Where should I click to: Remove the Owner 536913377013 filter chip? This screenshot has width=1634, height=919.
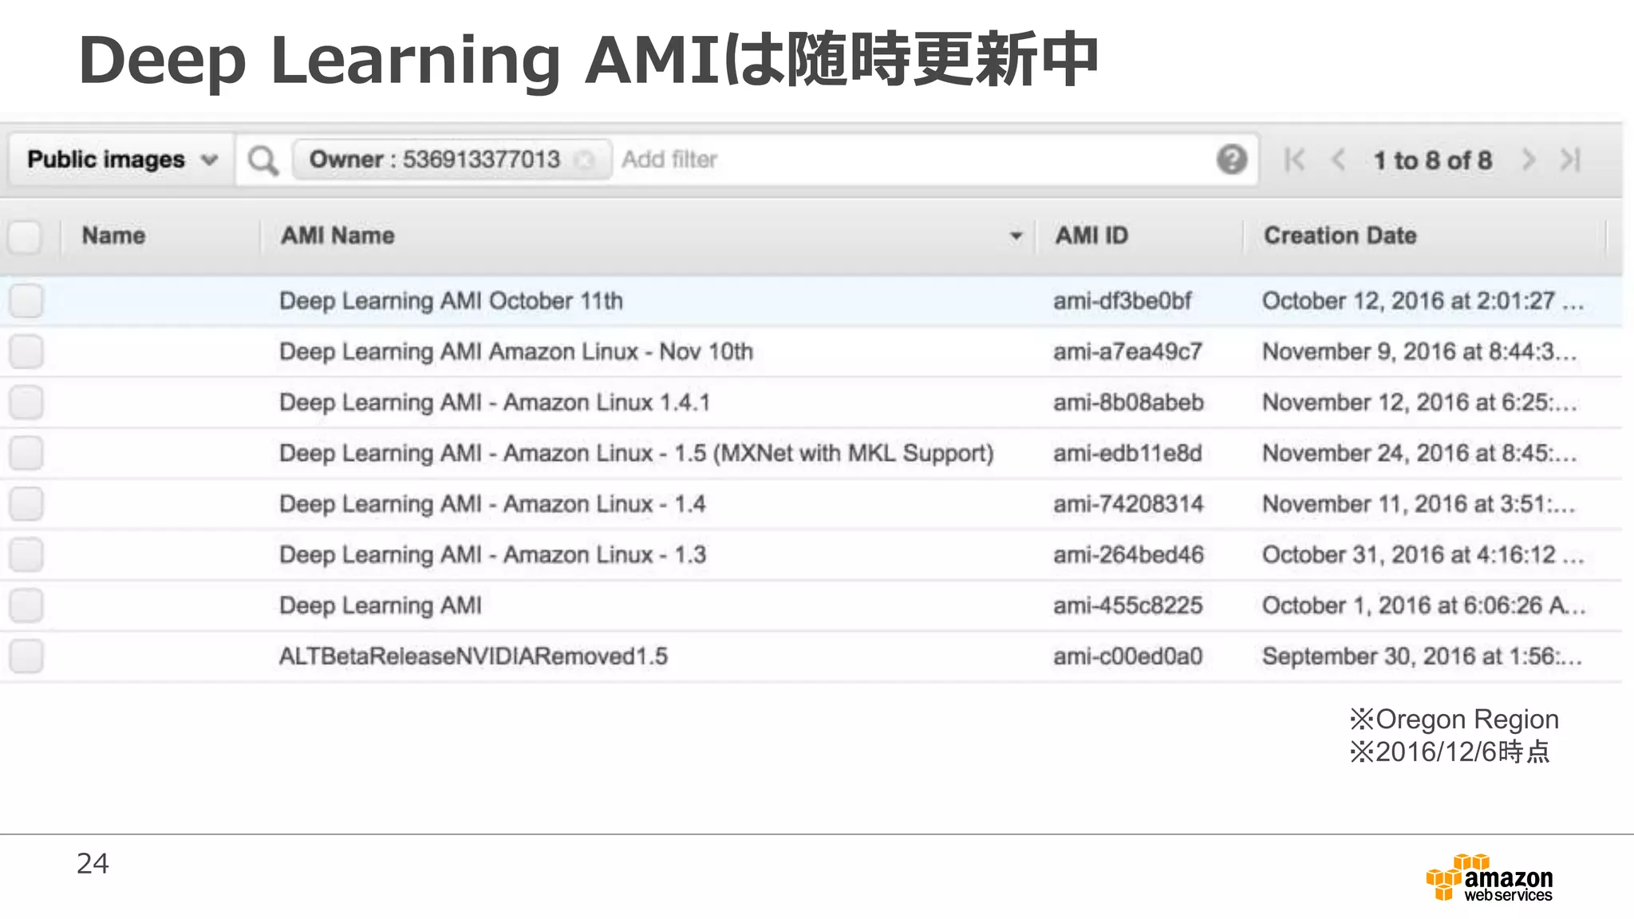pyautogui.click(x=585, y=160)
